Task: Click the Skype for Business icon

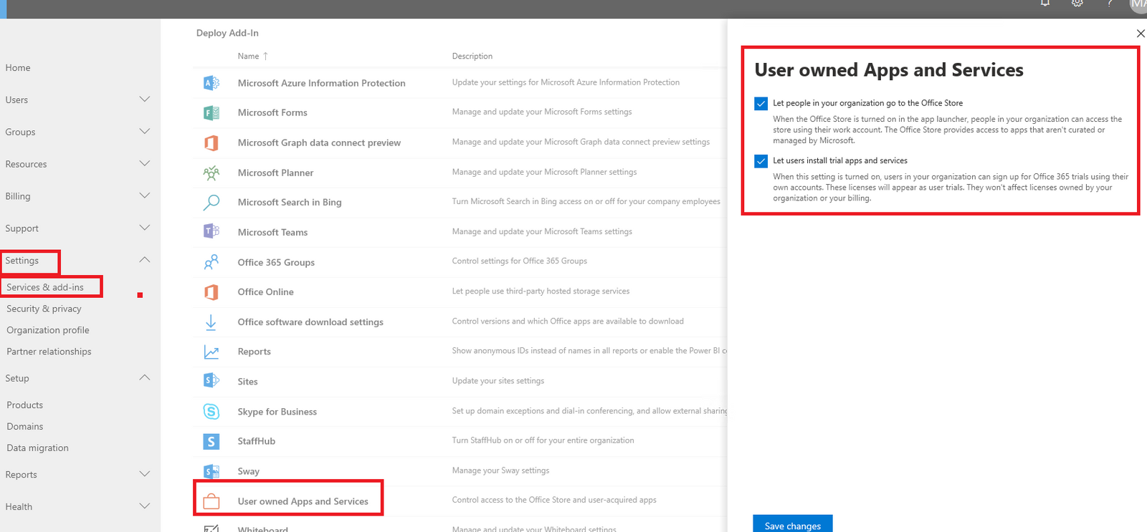Action: click(x=211, y=412)
